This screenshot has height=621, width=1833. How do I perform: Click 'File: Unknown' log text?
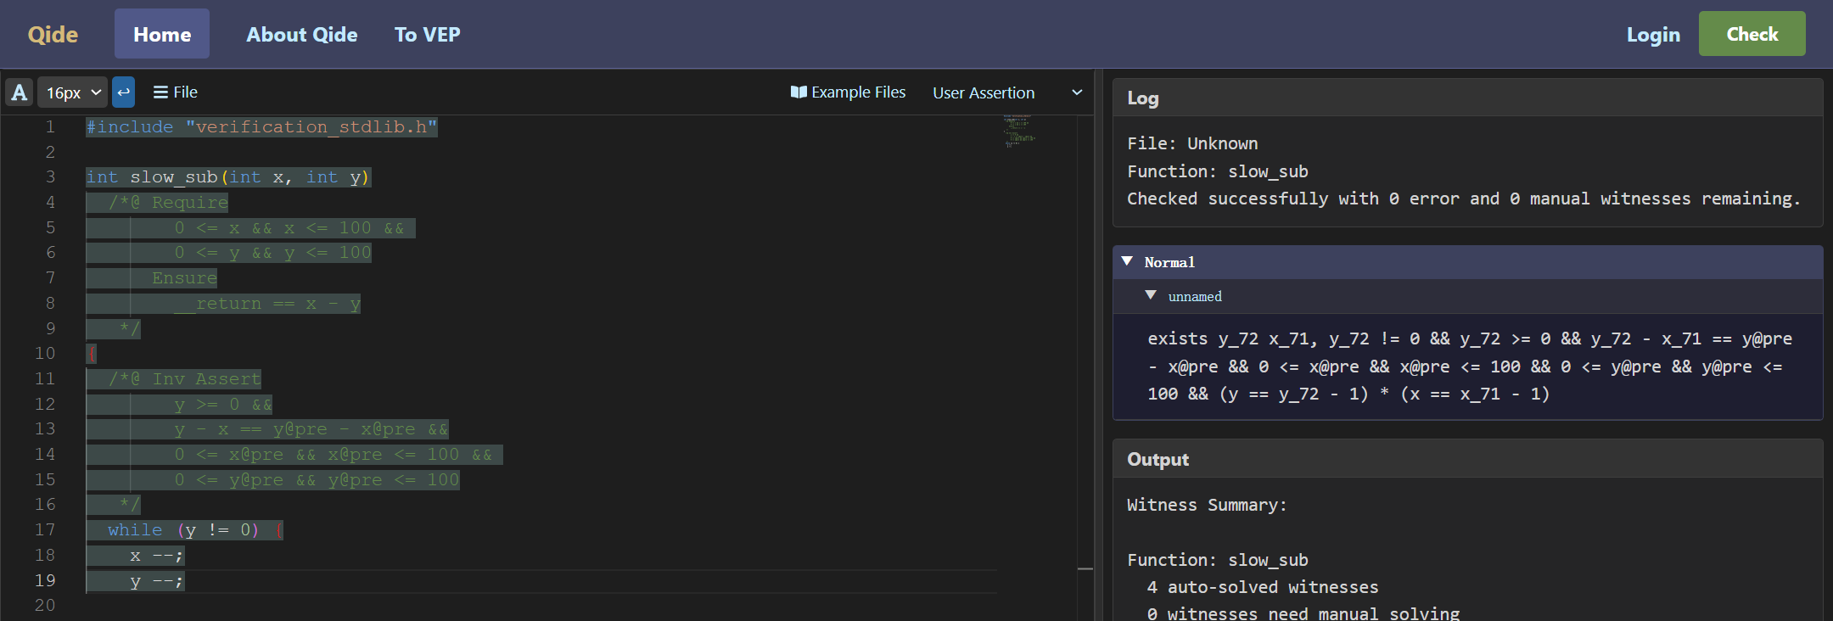(1192, 143)
